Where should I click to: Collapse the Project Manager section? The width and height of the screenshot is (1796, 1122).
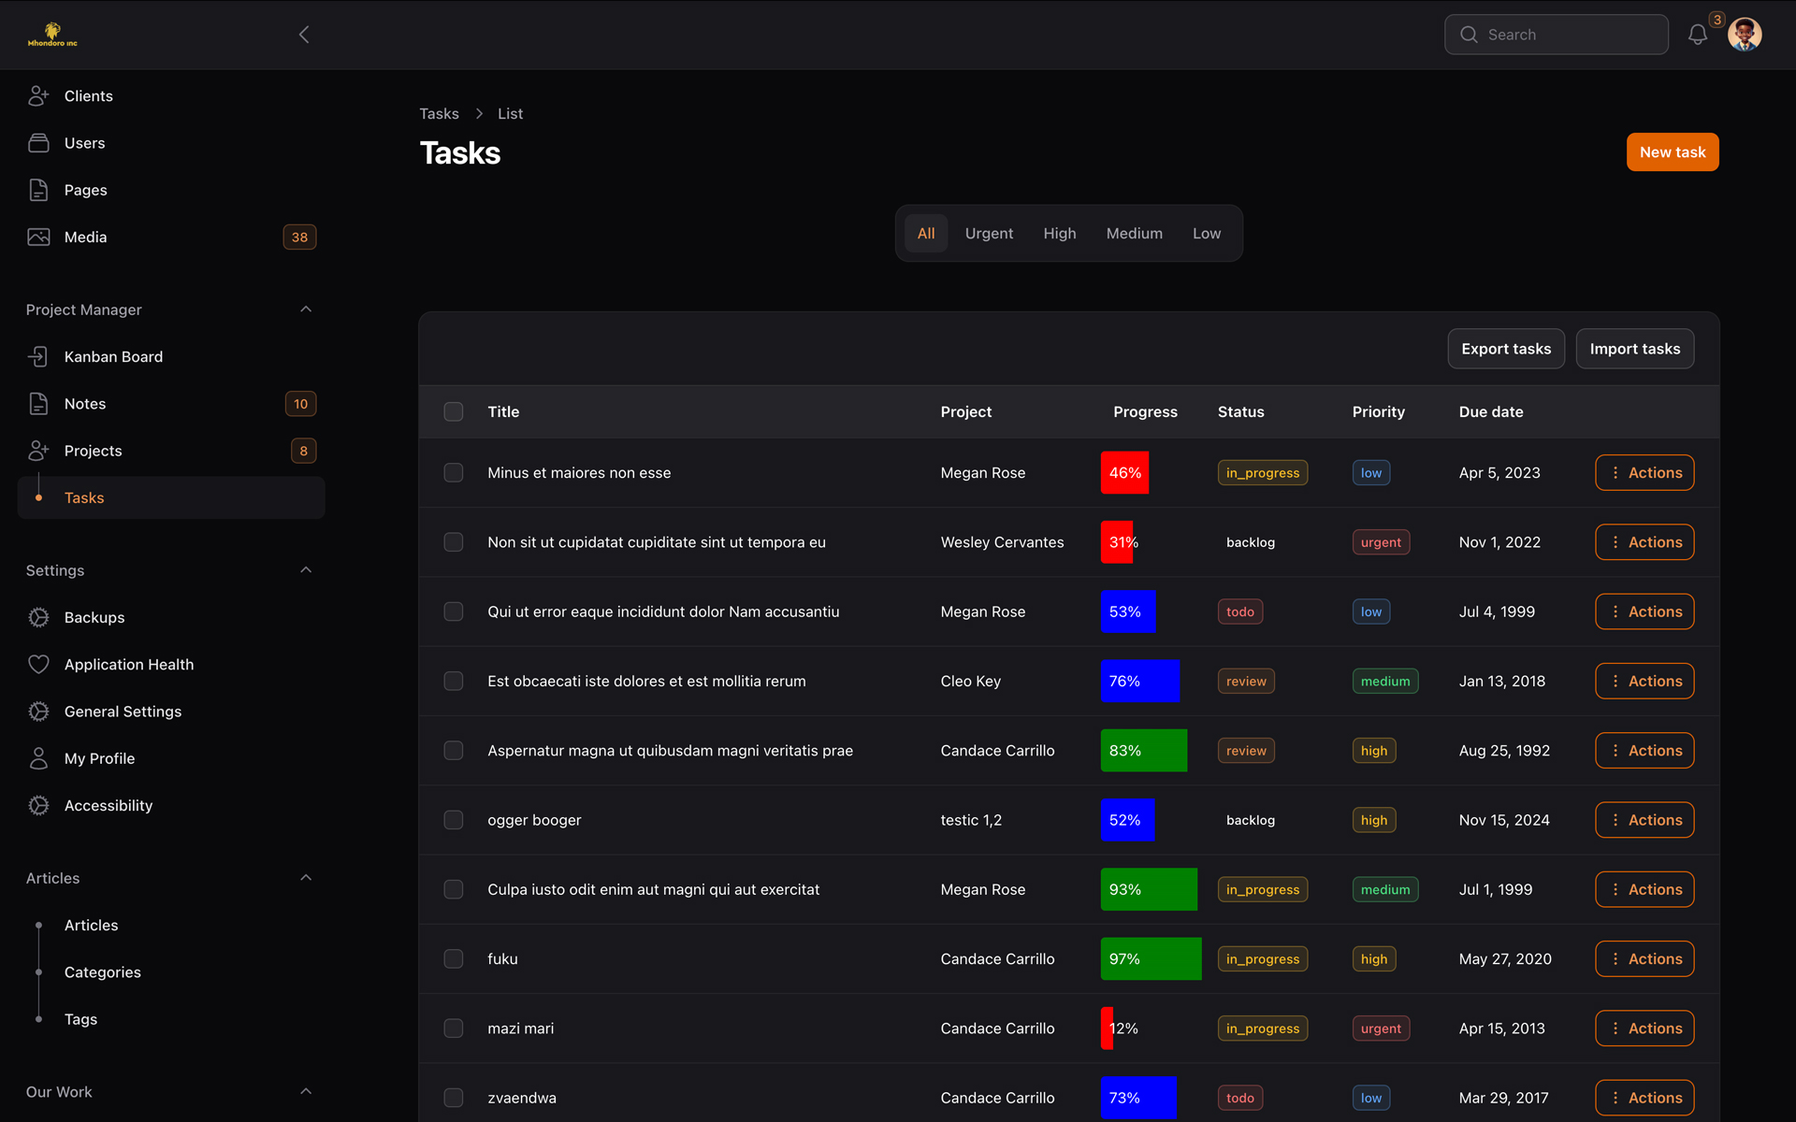tap(305, 309)
